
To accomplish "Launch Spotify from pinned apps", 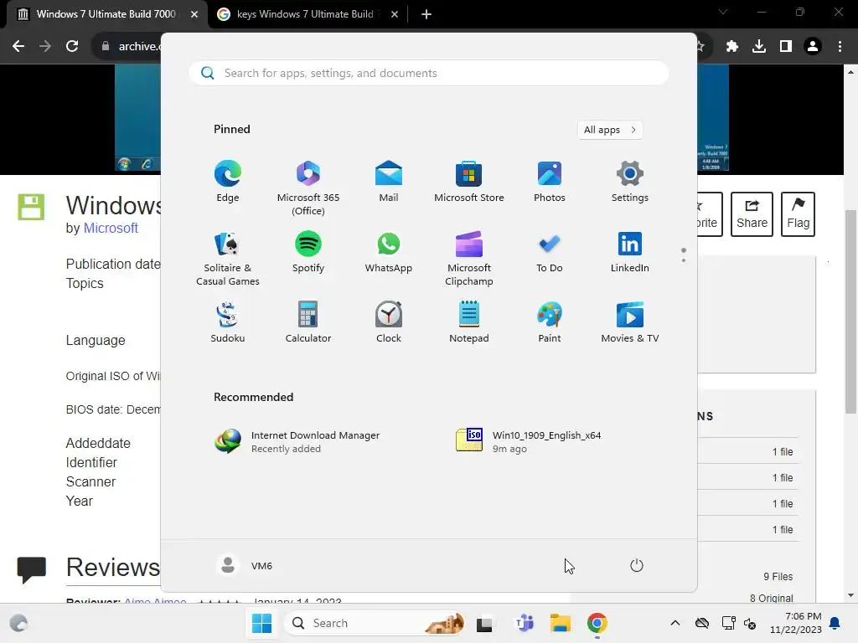I will click(x=308, y=253).
